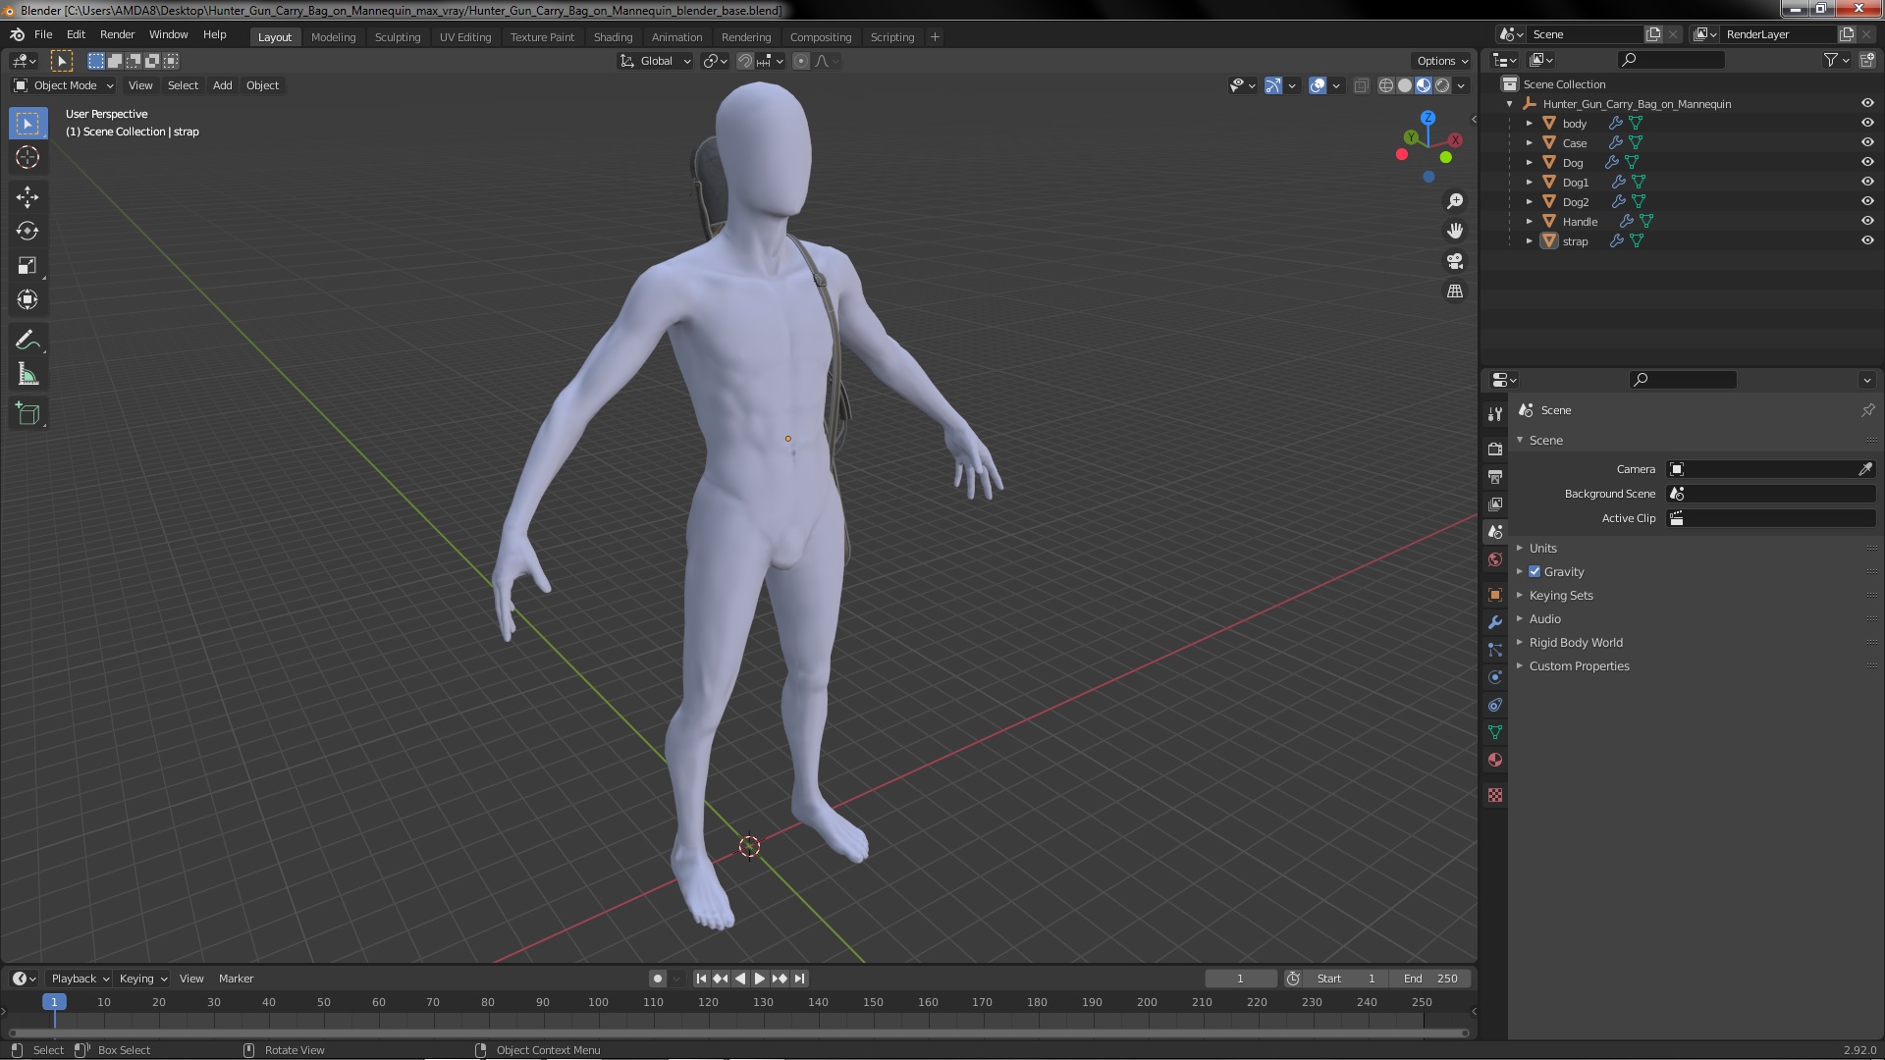Image resolution: width=1885 pixels, height=1060 pixels.
Task: Hide the Case object in outliner
Action: pos(1867,142)
